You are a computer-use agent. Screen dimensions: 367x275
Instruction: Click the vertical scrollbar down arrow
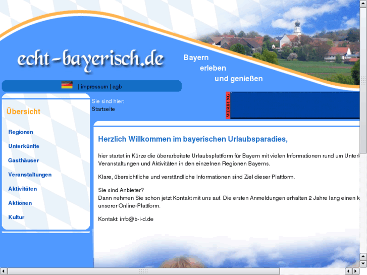(363, 263)
